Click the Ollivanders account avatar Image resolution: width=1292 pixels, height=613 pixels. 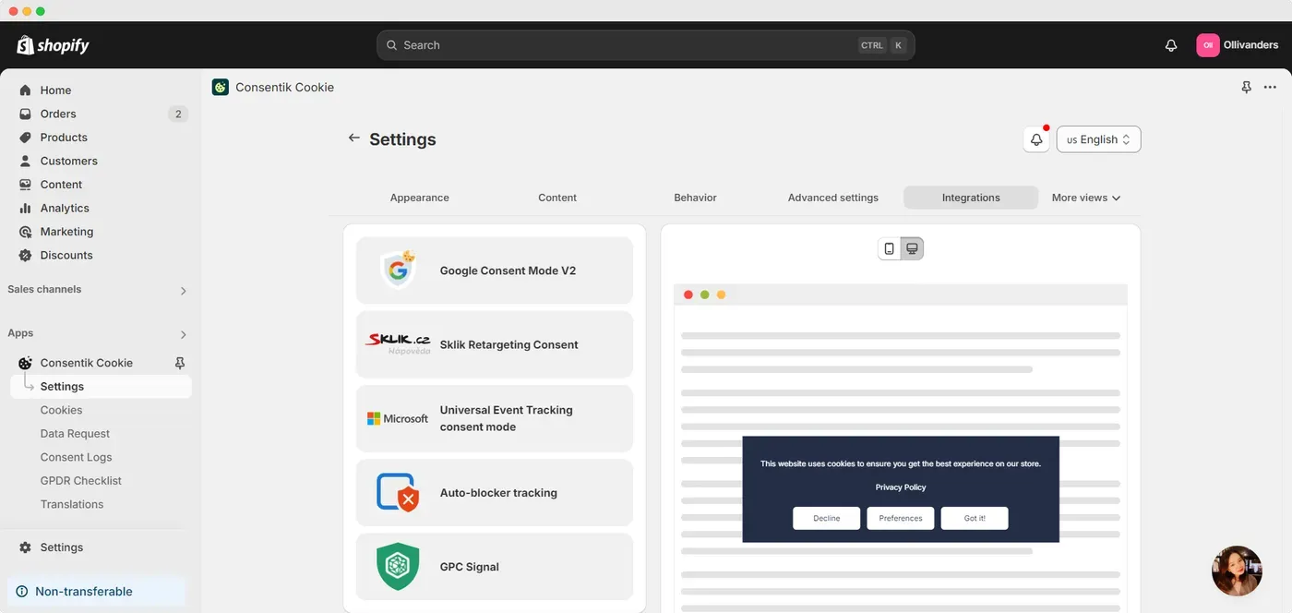pyautogui.click(x=1208, y=45)
